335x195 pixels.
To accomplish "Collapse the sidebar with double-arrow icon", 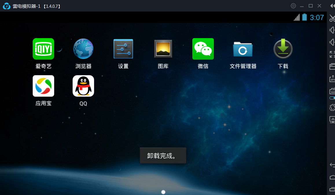I will 332,6.
